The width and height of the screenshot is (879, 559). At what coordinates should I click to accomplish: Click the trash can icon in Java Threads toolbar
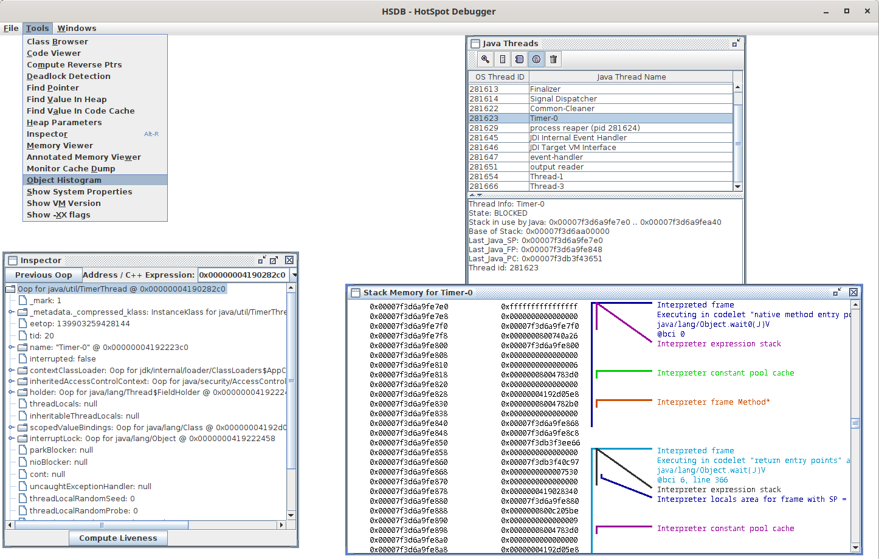point(553,59)
